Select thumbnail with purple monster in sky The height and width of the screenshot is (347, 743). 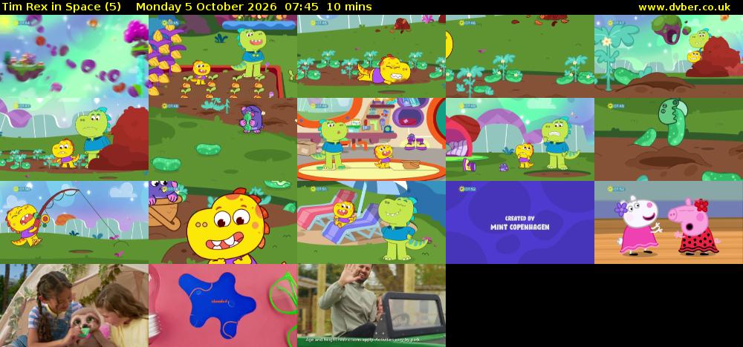pos(669,56)
